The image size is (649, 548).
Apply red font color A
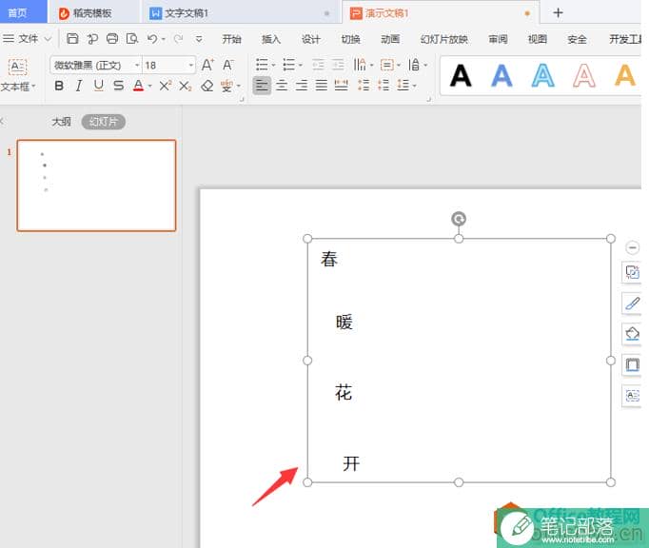point(138,86)
